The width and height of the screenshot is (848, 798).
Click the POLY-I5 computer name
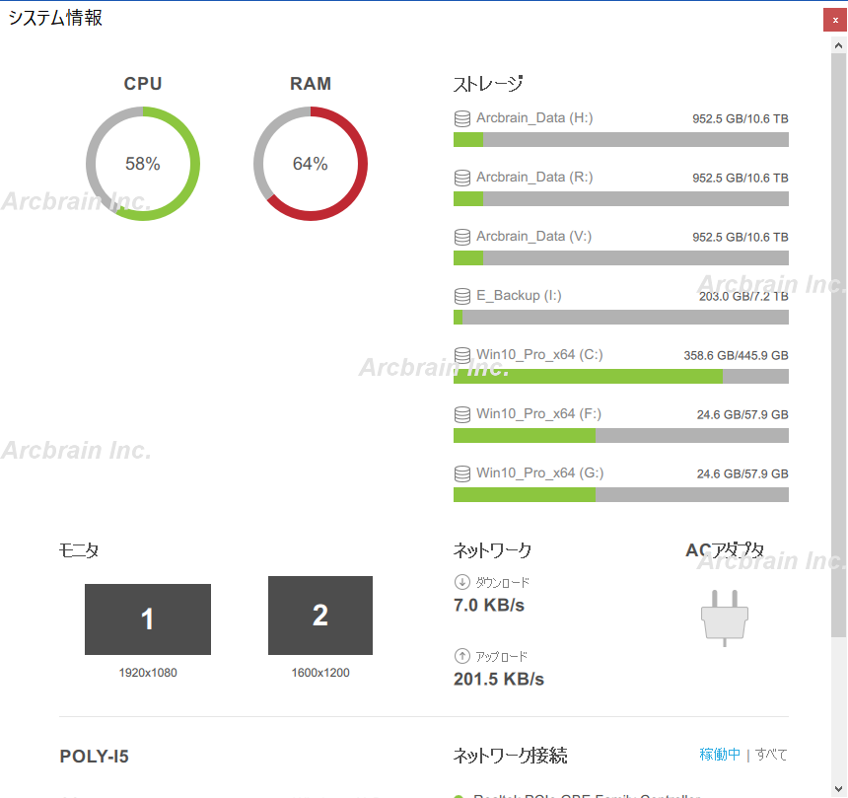tap(94, 757)
